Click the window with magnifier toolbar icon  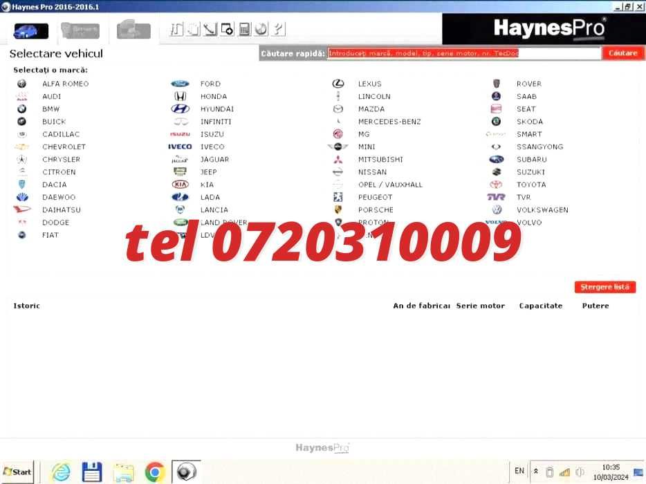coord(227,29)
